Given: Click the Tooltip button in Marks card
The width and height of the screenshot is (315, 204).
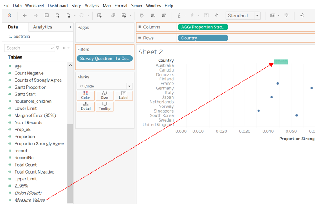Looking at the screenshot, I should [104, 107].
